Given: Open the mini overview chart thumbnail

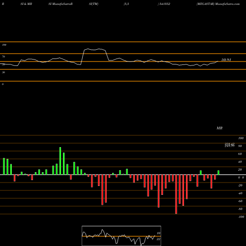Looking at the screenshot, I should (122, 236).
